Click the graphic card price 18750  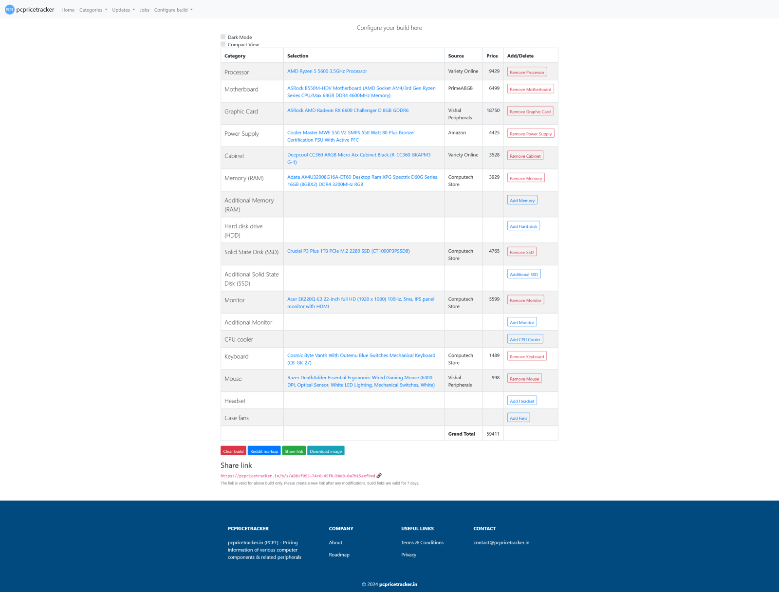tap(493, 111)
